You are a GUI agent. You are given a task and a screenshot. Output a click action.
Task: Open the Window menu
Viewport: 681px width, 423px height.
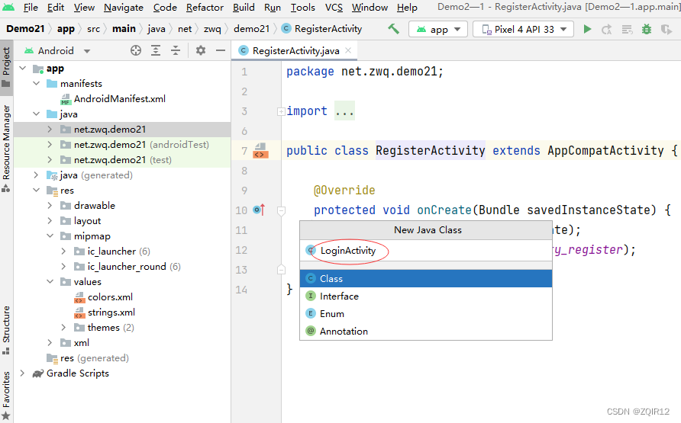(x=370, y=8)
